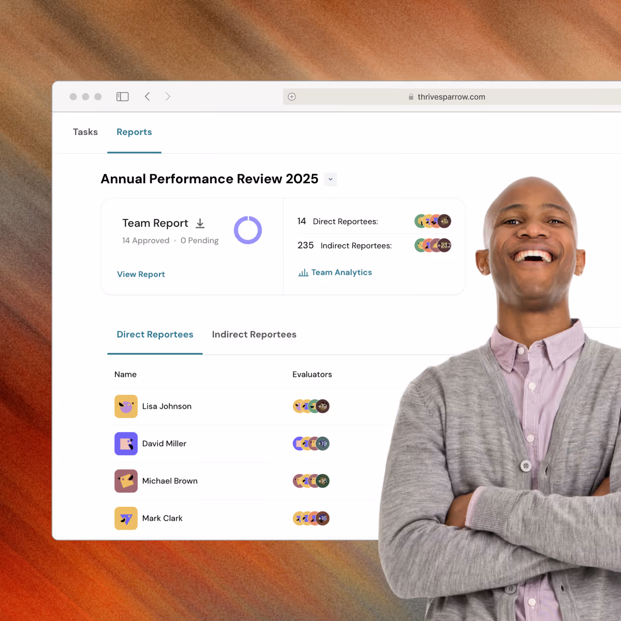Click the Mark Clark name
Screen dimensions: 621x621
[163, 518]
